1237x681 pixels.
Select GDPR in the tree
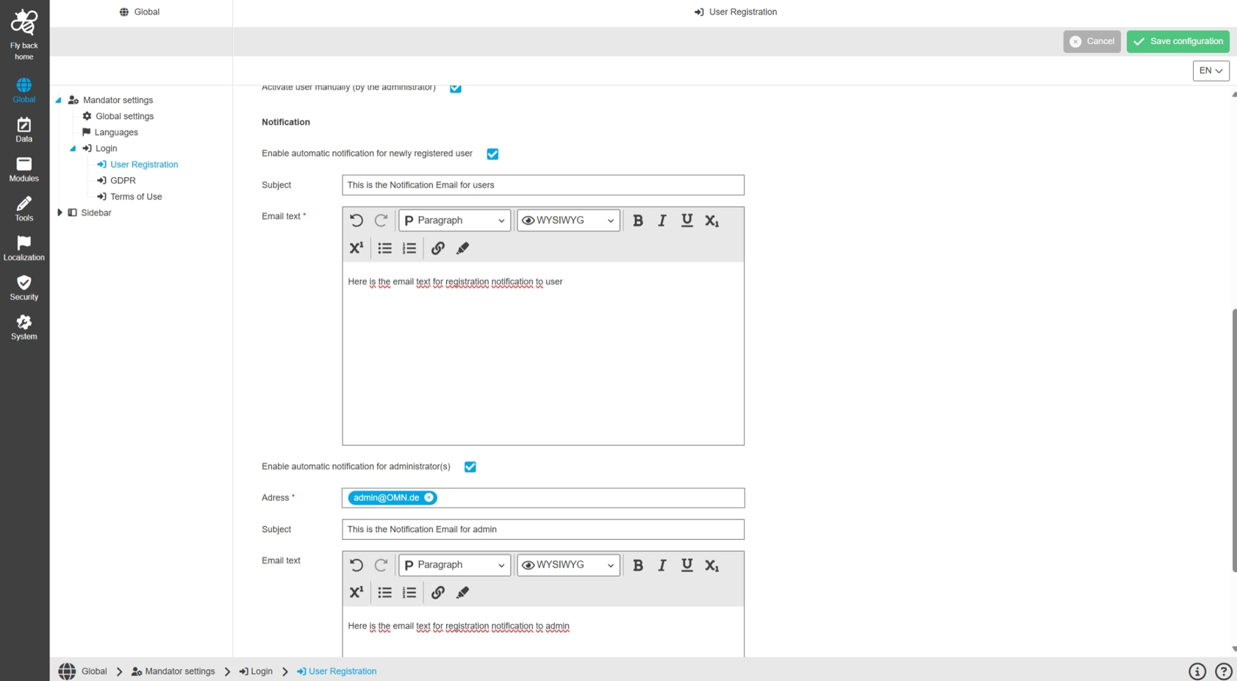(116, 181)
